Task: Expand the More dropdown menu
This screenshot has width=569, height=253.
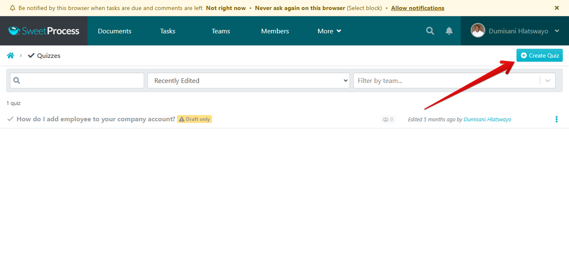Action: point(329,31)
